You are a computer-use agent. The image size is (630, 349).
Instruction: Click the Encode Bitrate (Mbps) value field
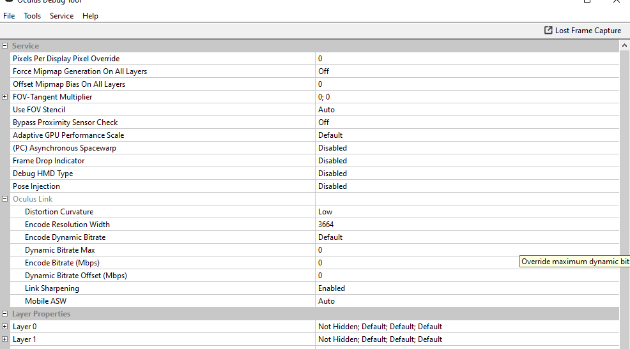415,263
